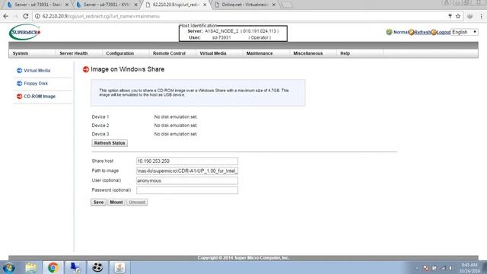Viewport: 487px width, 274px height.
Task: Open the Virtual Media sidebar link
Action: (37, 71)
